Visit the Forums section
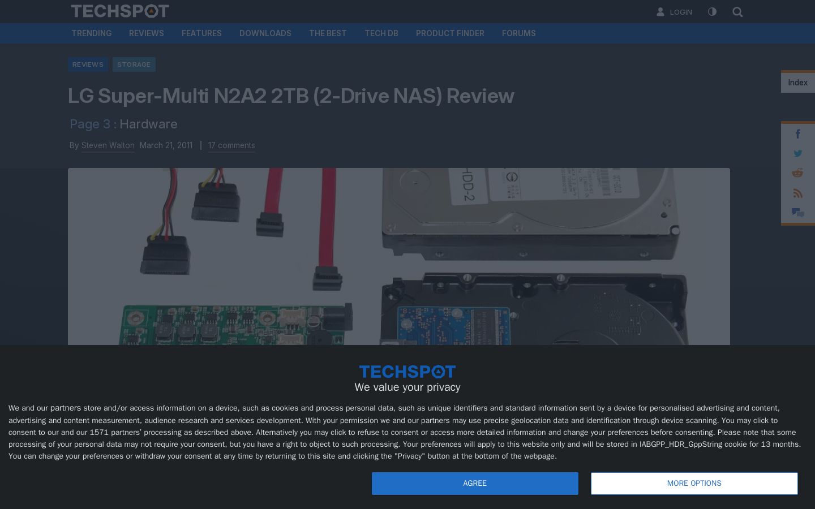Image resolution: width=815 pixels, height=509 pixels. pos(519,33)
